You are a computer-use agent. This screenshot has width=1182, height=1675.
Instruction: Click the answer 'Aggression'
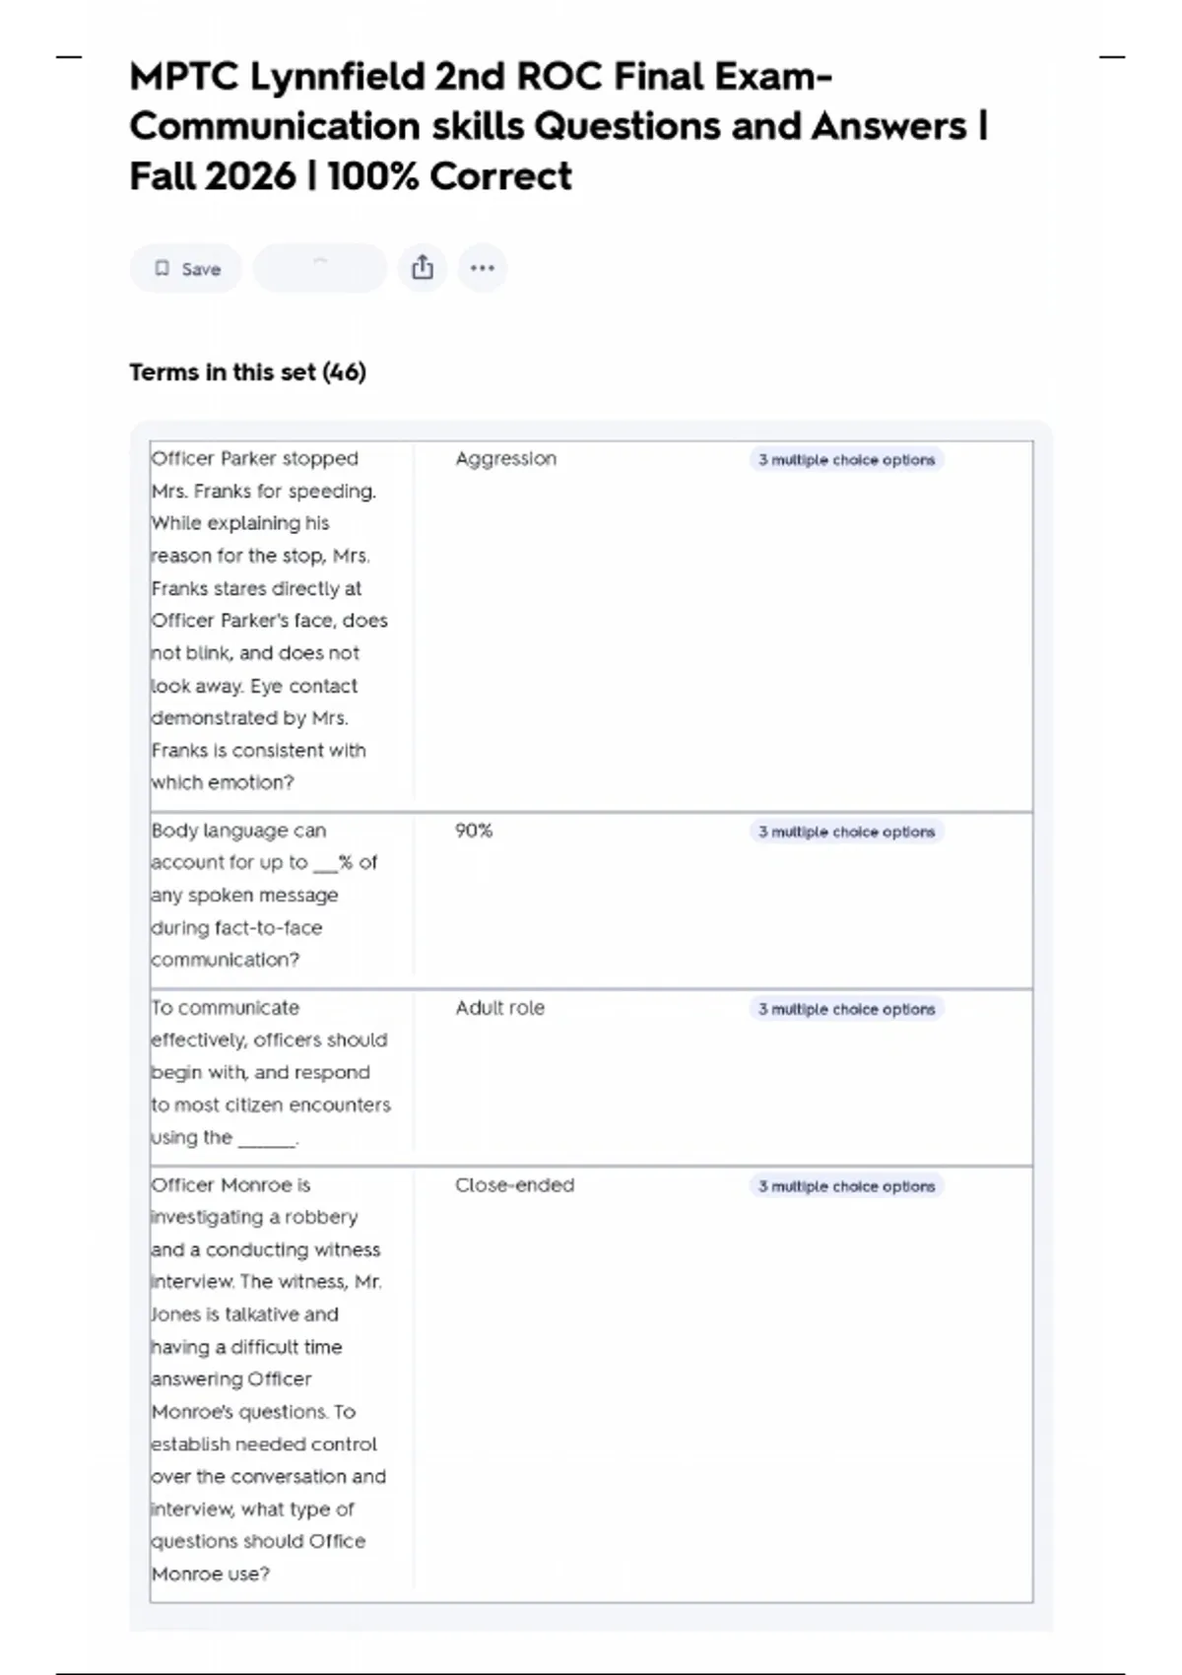point(505,459)
